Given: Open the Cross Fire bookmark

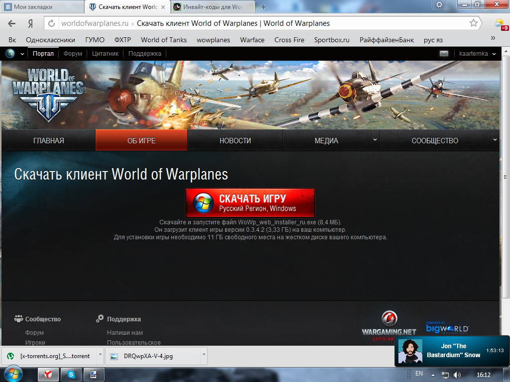Looking at the screenshot, I should pyautogui.click(x=289, y=40).
